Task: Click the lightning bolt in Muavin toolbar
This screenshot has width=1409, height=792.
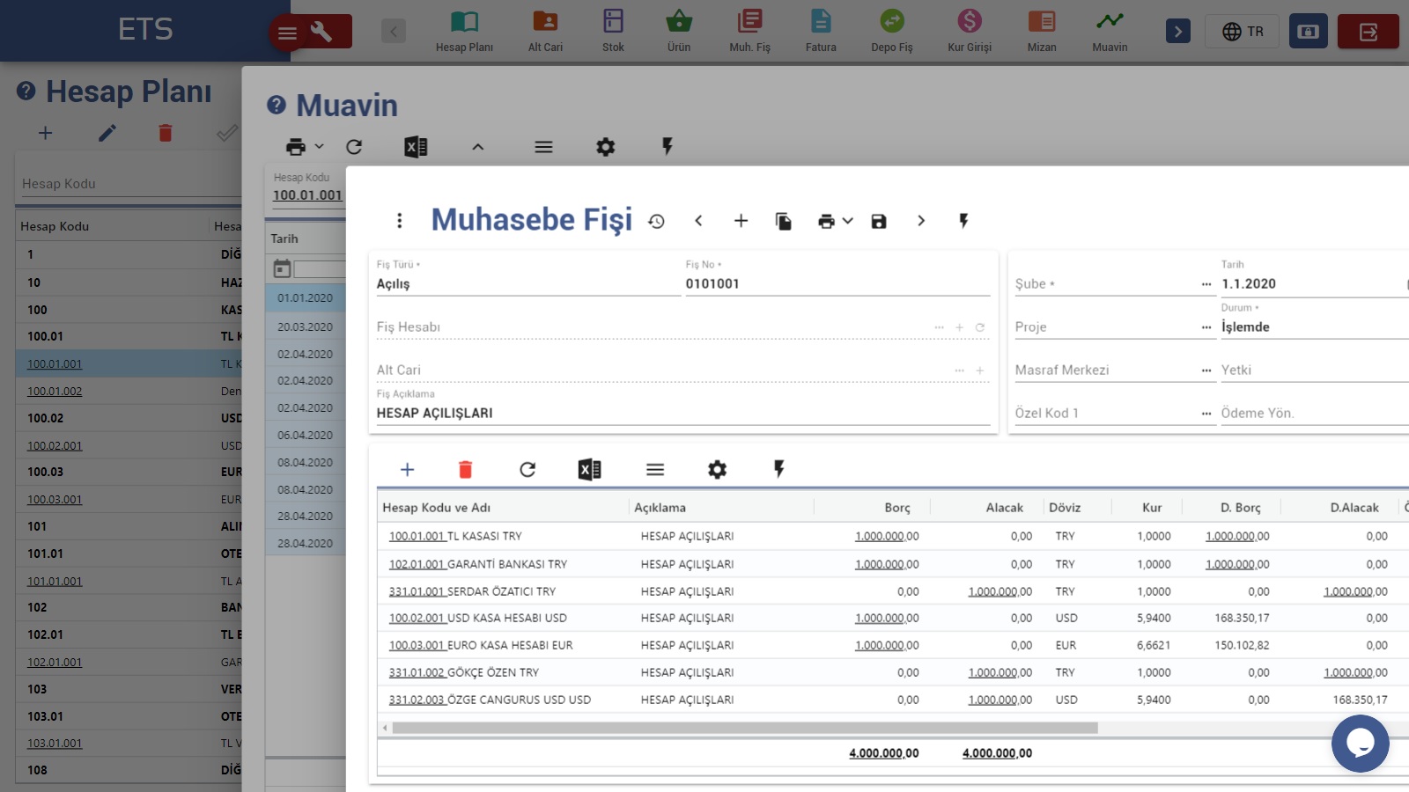Action: pos(668,147)
